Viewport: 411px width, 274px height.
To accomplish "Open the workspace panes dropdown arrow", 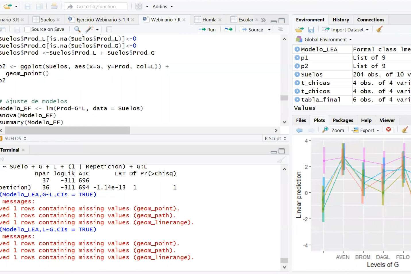I will 147,6.
